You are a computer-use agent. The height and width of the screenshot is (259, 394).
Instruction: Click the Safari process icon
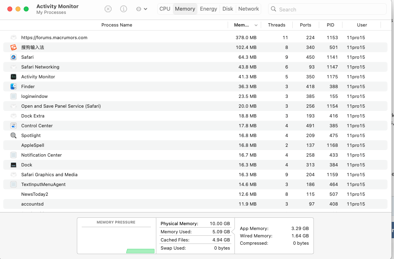(13, 57)
